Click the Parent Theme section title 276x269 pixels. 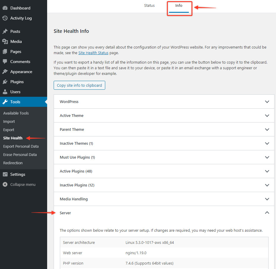point(72,129)
